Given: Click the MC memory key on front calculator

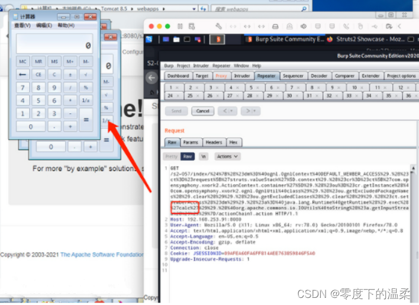Looking at the screenshot, I should point(22,62).
